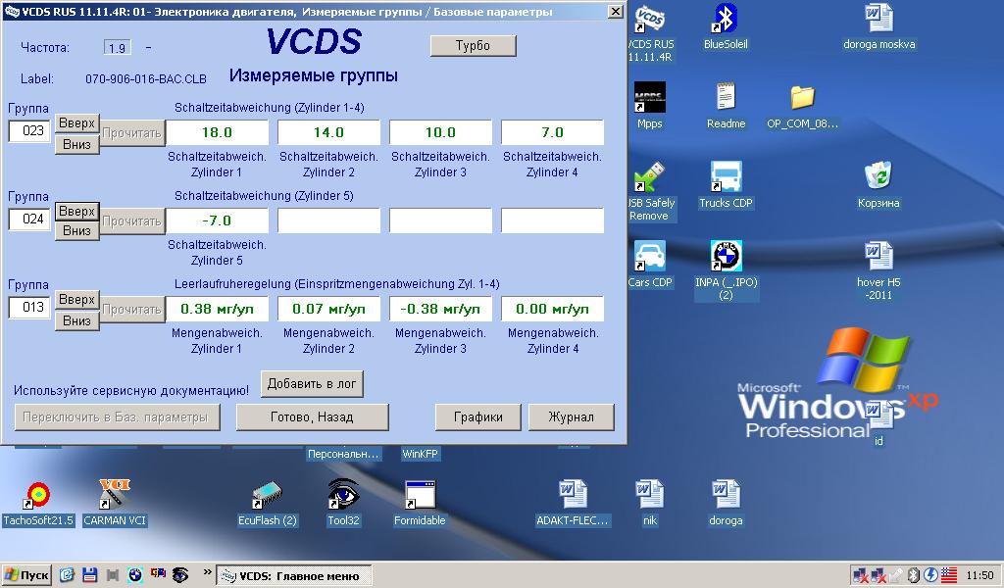This screenshot has width=1004, height=588.
Task: Click the faded Safely Remove Hardware tray icon
Action: (896, 575)
